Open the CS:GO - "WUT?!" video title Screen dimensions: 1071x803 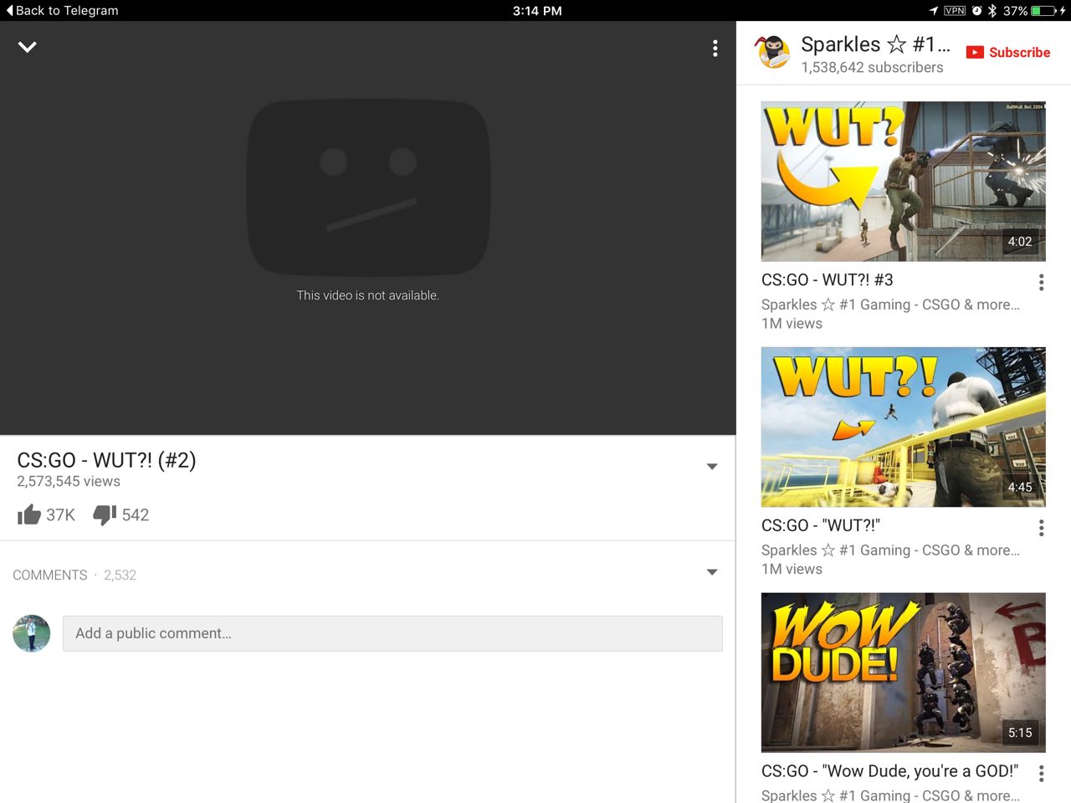pos(821,525)
